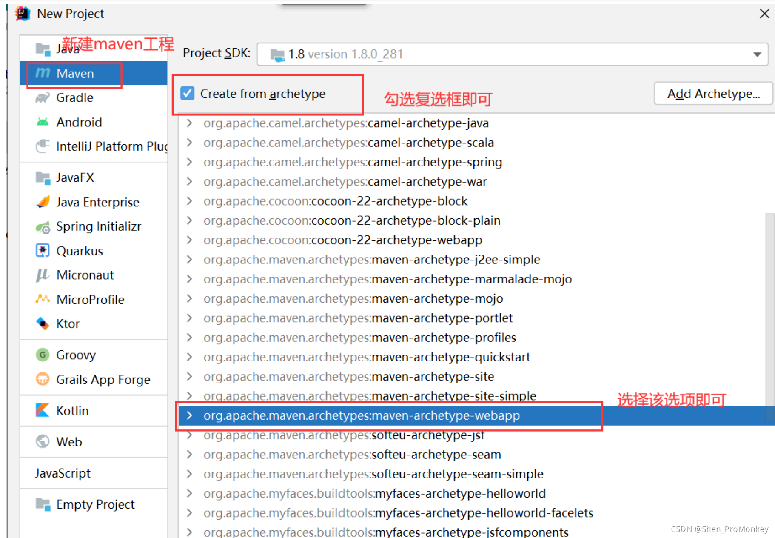The height and width of the screenshot is (538, 775).
Task: Click the Kotlin logo icon
Action: click(43, 410)
